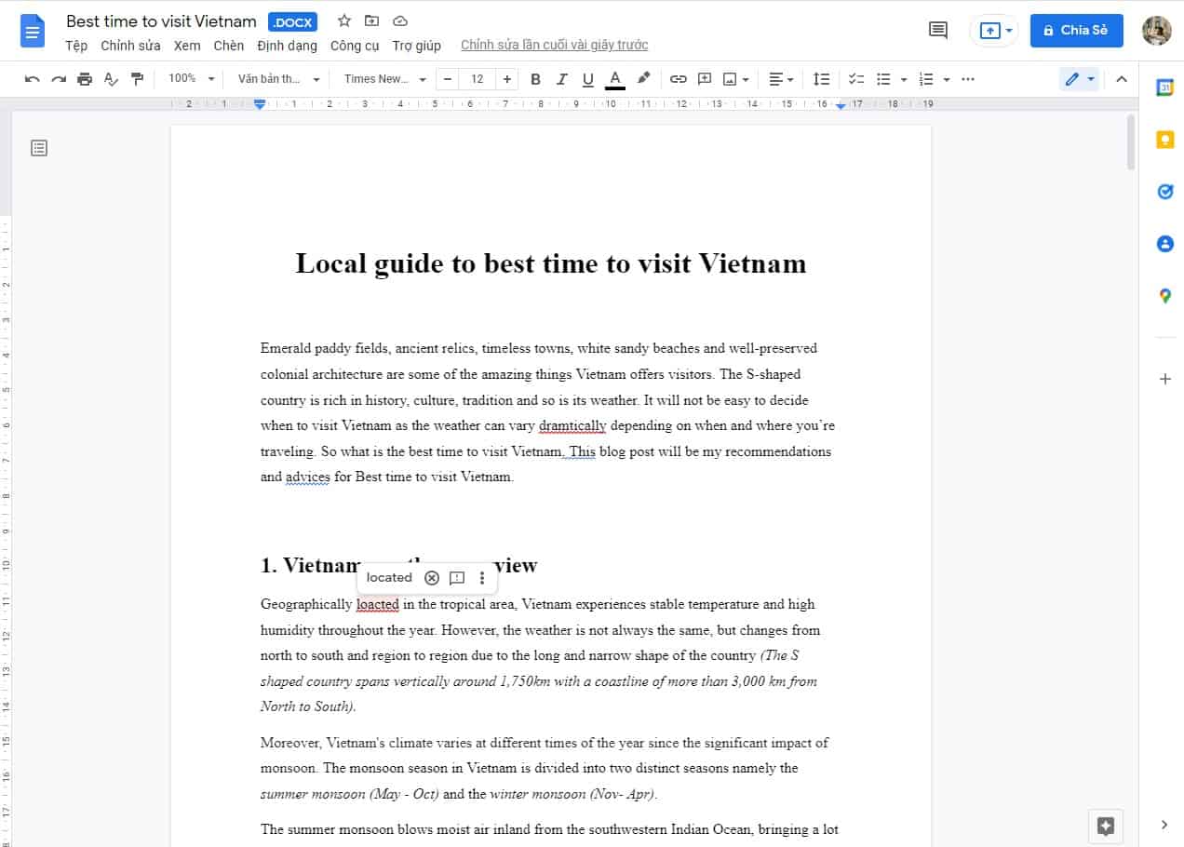Decrease font size with minus button
The image size is (1184, 847).
(448, 79)
